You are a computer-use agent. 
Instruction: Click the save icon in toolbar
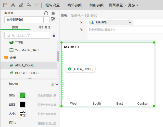coord(13,5)
